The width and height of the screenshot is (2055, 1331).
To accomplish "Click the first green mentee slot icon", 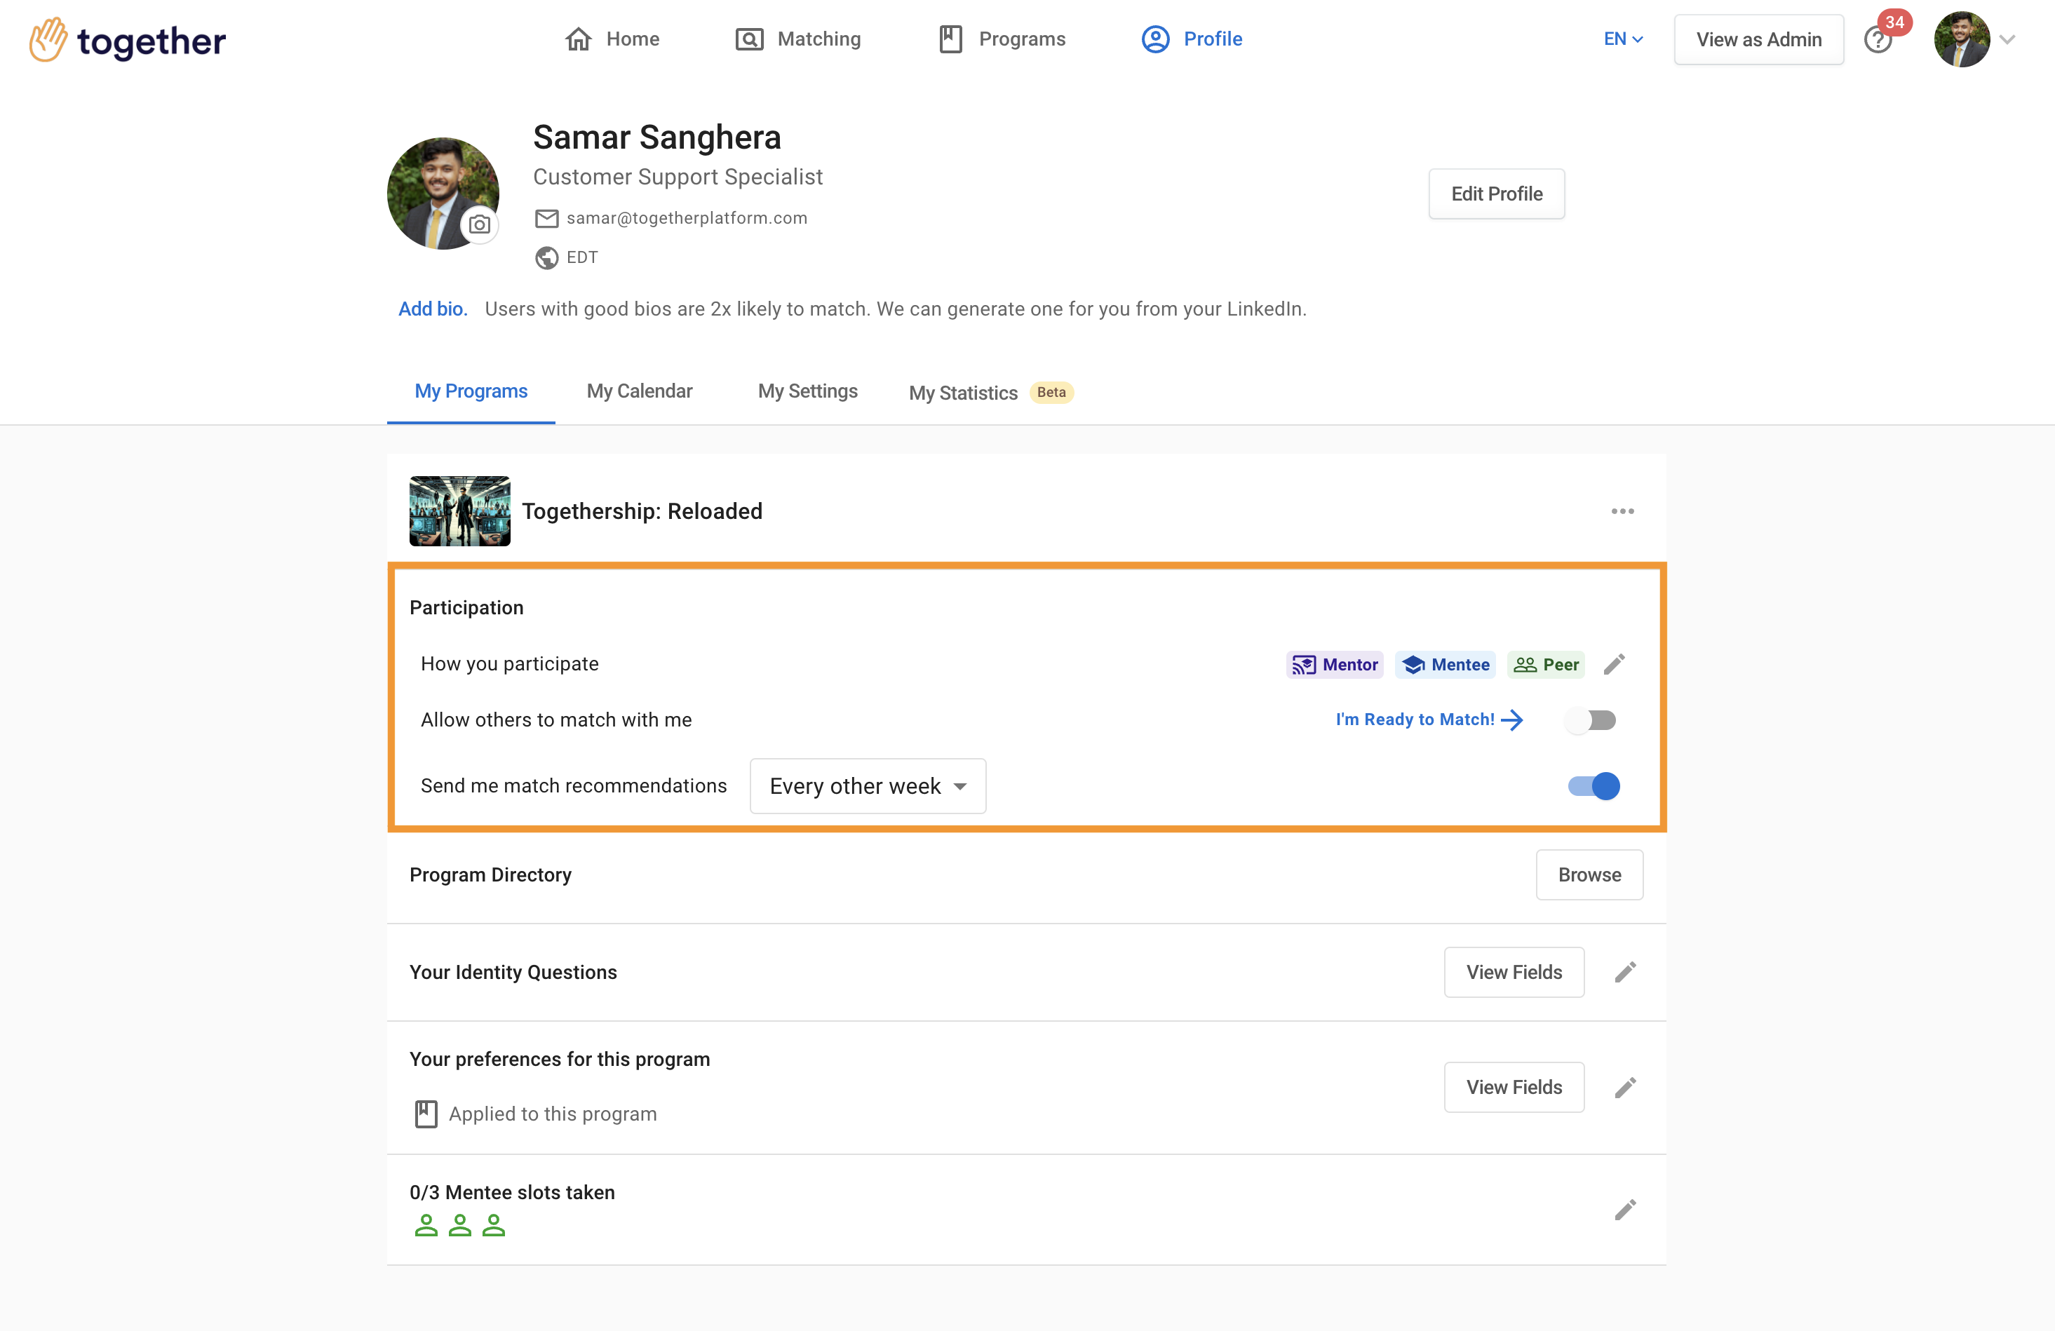I will click(x=426, y=1226).
